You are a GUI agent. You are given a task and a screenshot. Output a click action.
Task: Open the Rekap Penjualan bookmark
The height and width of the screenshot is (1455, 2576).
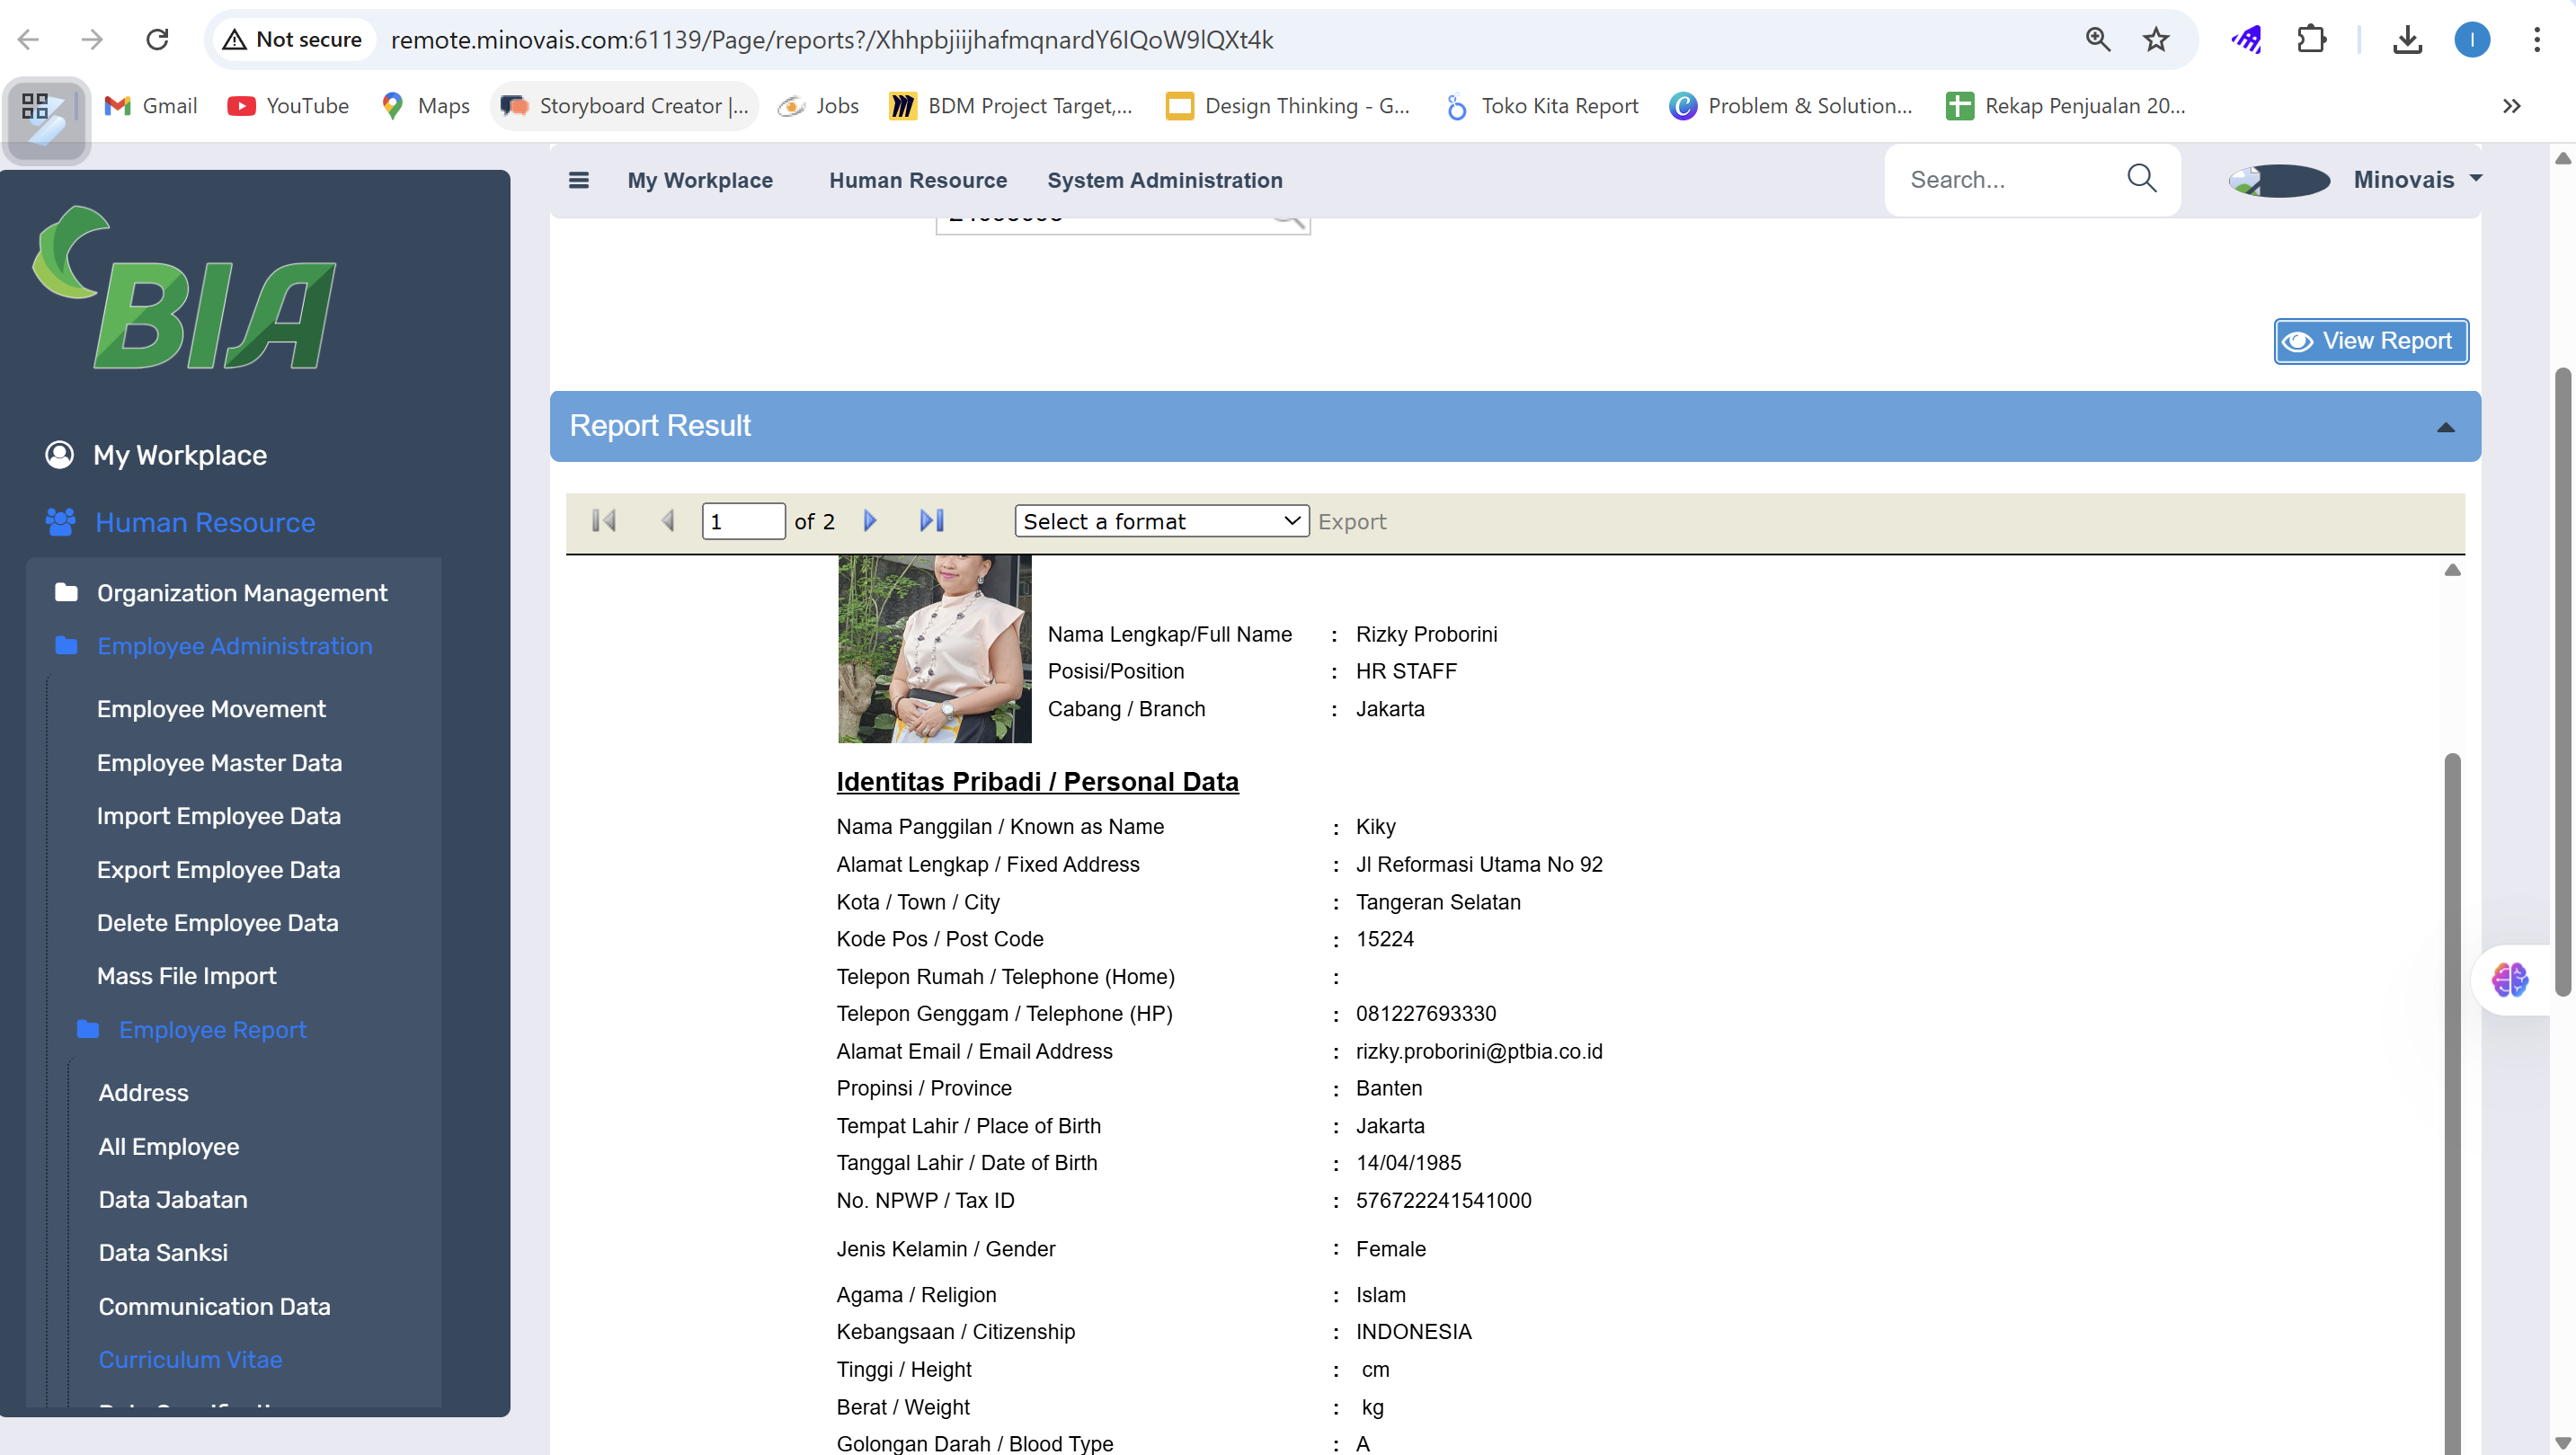tap(2066, 106)
